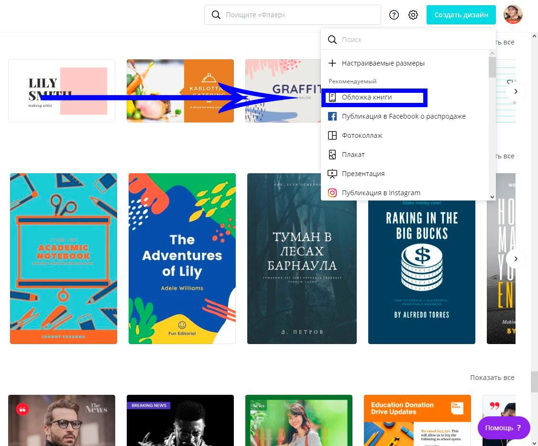Click the photo collage grid icon
The height and width of the screenshot is (446, 538).
click(332, 135)
